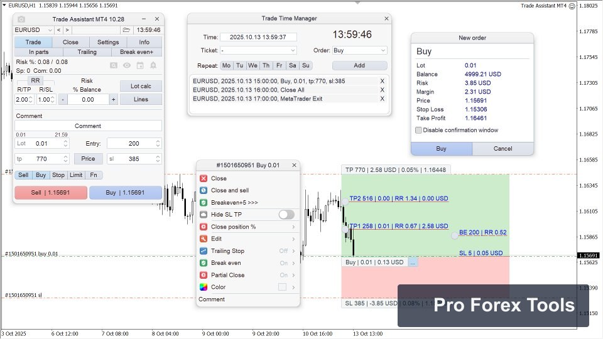Toggle Mo repeat day
Viewport: 603px width, 339px height.
[x=227, y=66]
